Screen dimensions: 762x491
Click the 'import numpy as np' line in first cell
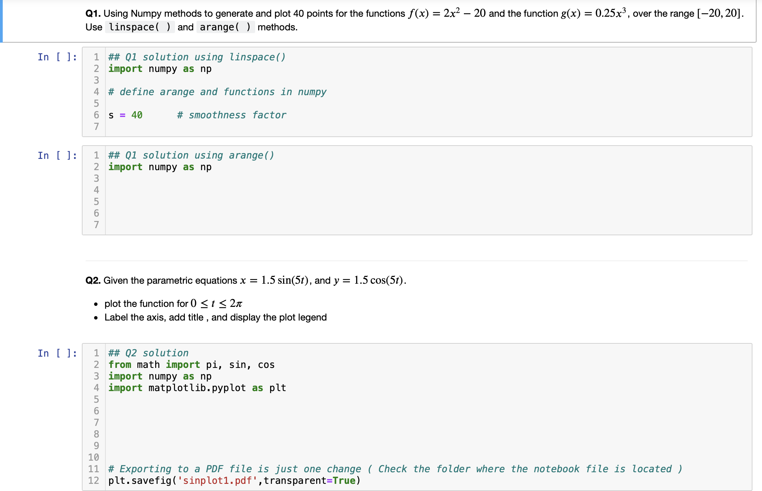160,69
